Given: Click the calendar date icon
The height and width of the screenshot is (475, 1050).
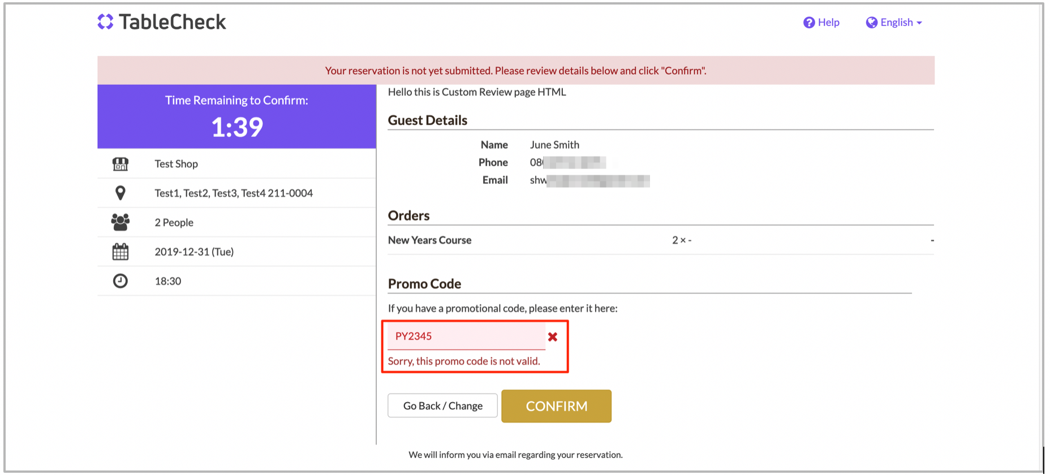Looking at the screenshot, I should point(121,252).
